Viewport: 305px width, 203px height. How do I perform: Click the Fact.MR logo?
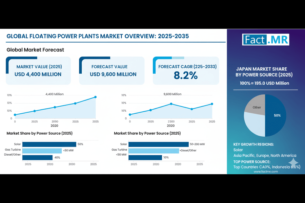[266, 39]
